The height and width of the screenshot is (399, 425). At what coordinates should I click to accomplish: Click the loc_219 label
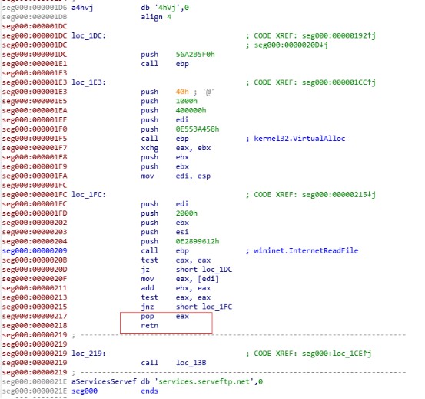(88, 354)
